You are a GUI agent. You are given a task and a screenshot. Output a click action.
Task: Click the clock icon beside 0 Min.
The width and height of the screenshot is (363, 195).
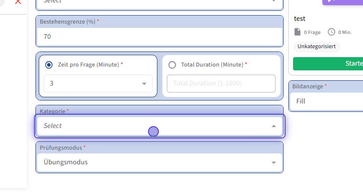click(x=331, y=32)
